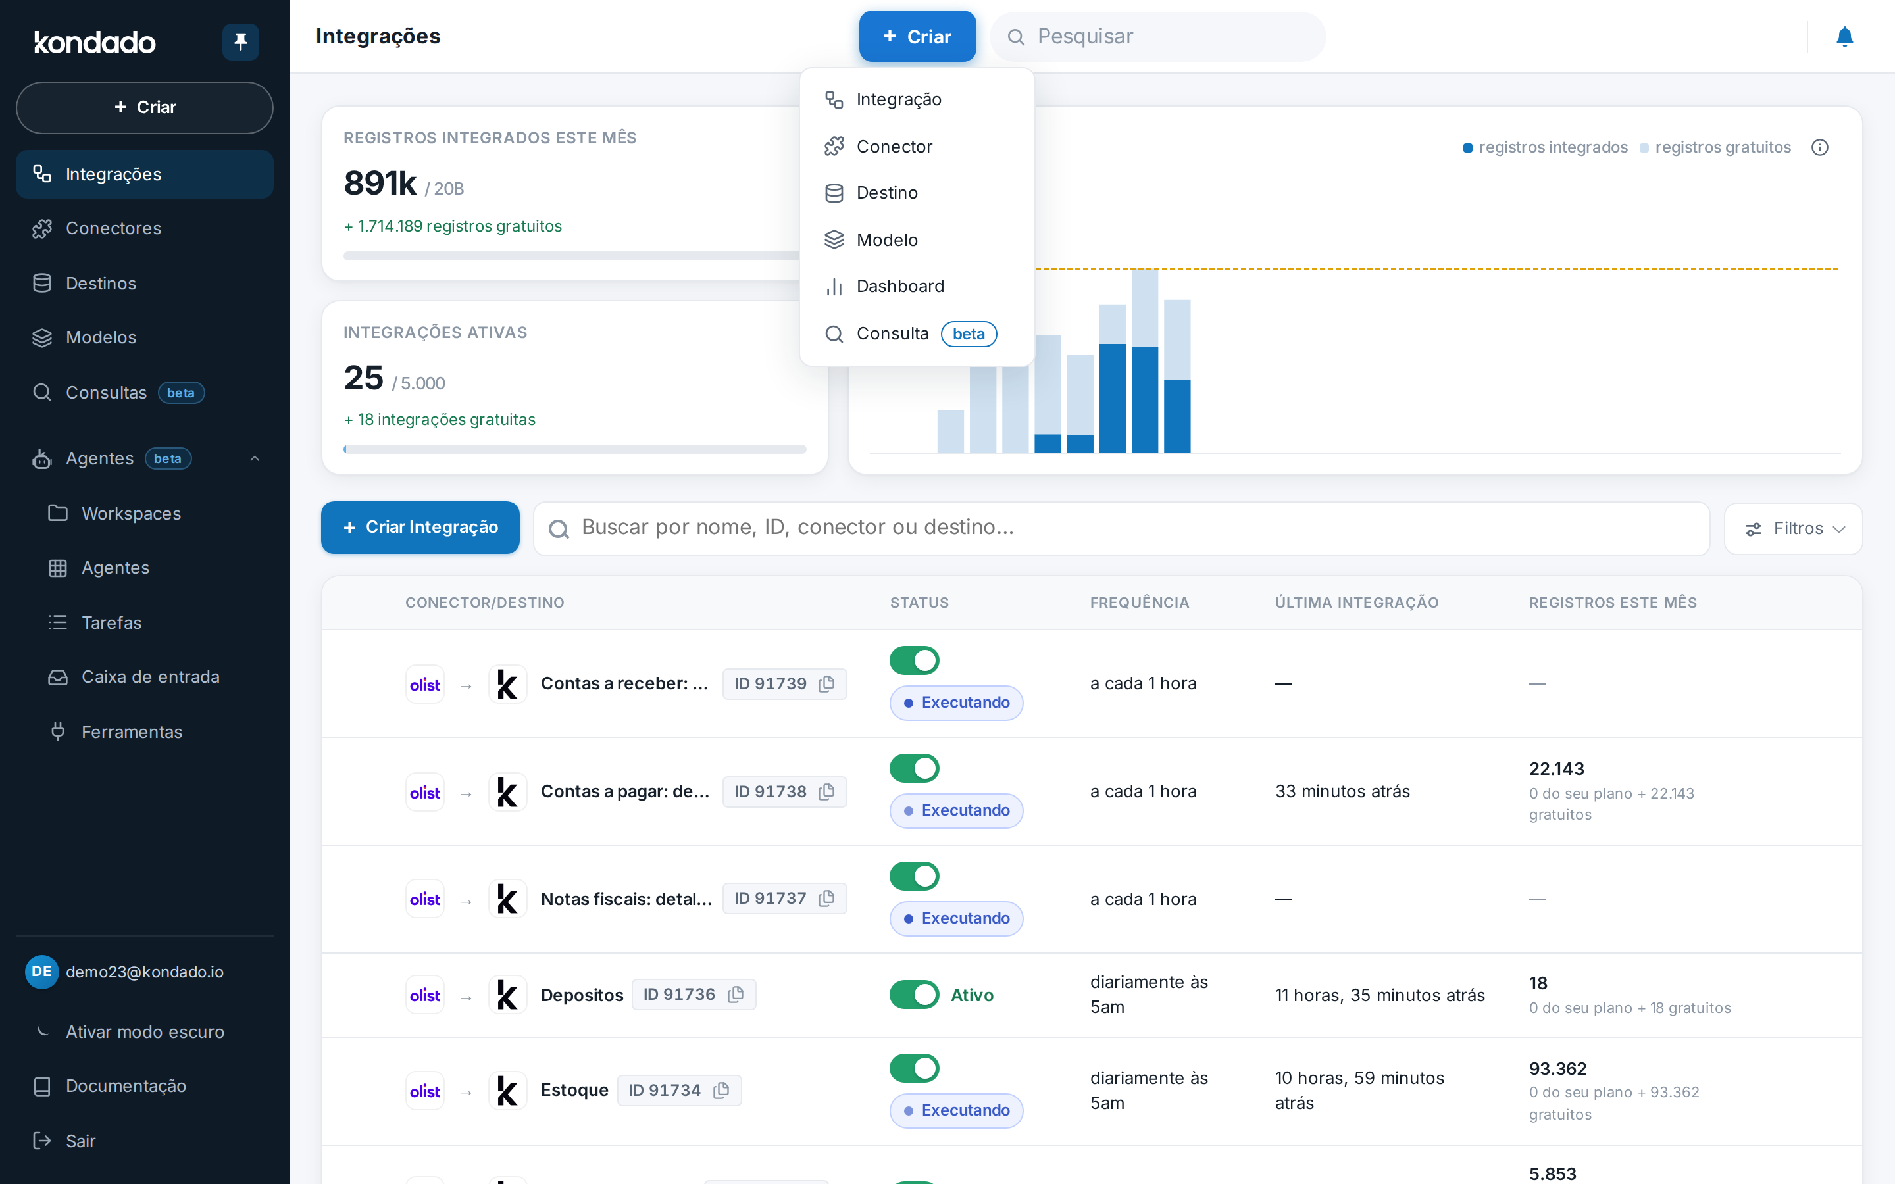Click the sidebar Criar button
Image resolution: width=1895 pixels, height=1184 pixels.
point(144,107)
